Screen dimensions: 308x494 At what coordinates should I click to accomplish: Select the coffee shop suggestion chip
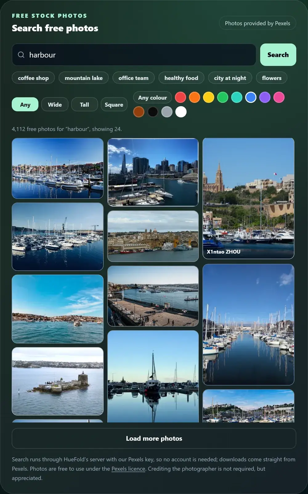(x=33, y=78)
